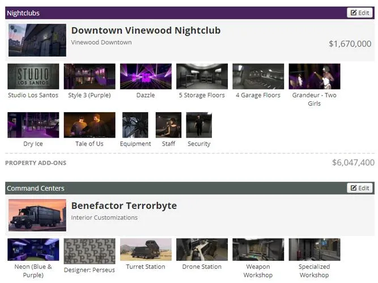Click the Downtown Vinewood Nightclub title

pyautogui.click(x=146, y=31)
